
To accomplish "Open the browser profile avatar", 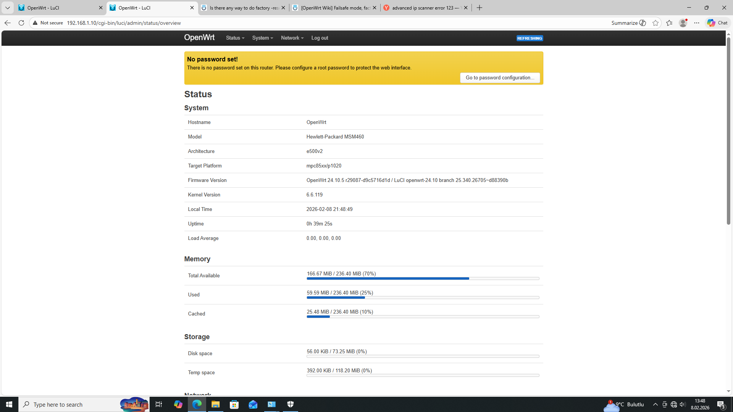I will coord(683,23).
